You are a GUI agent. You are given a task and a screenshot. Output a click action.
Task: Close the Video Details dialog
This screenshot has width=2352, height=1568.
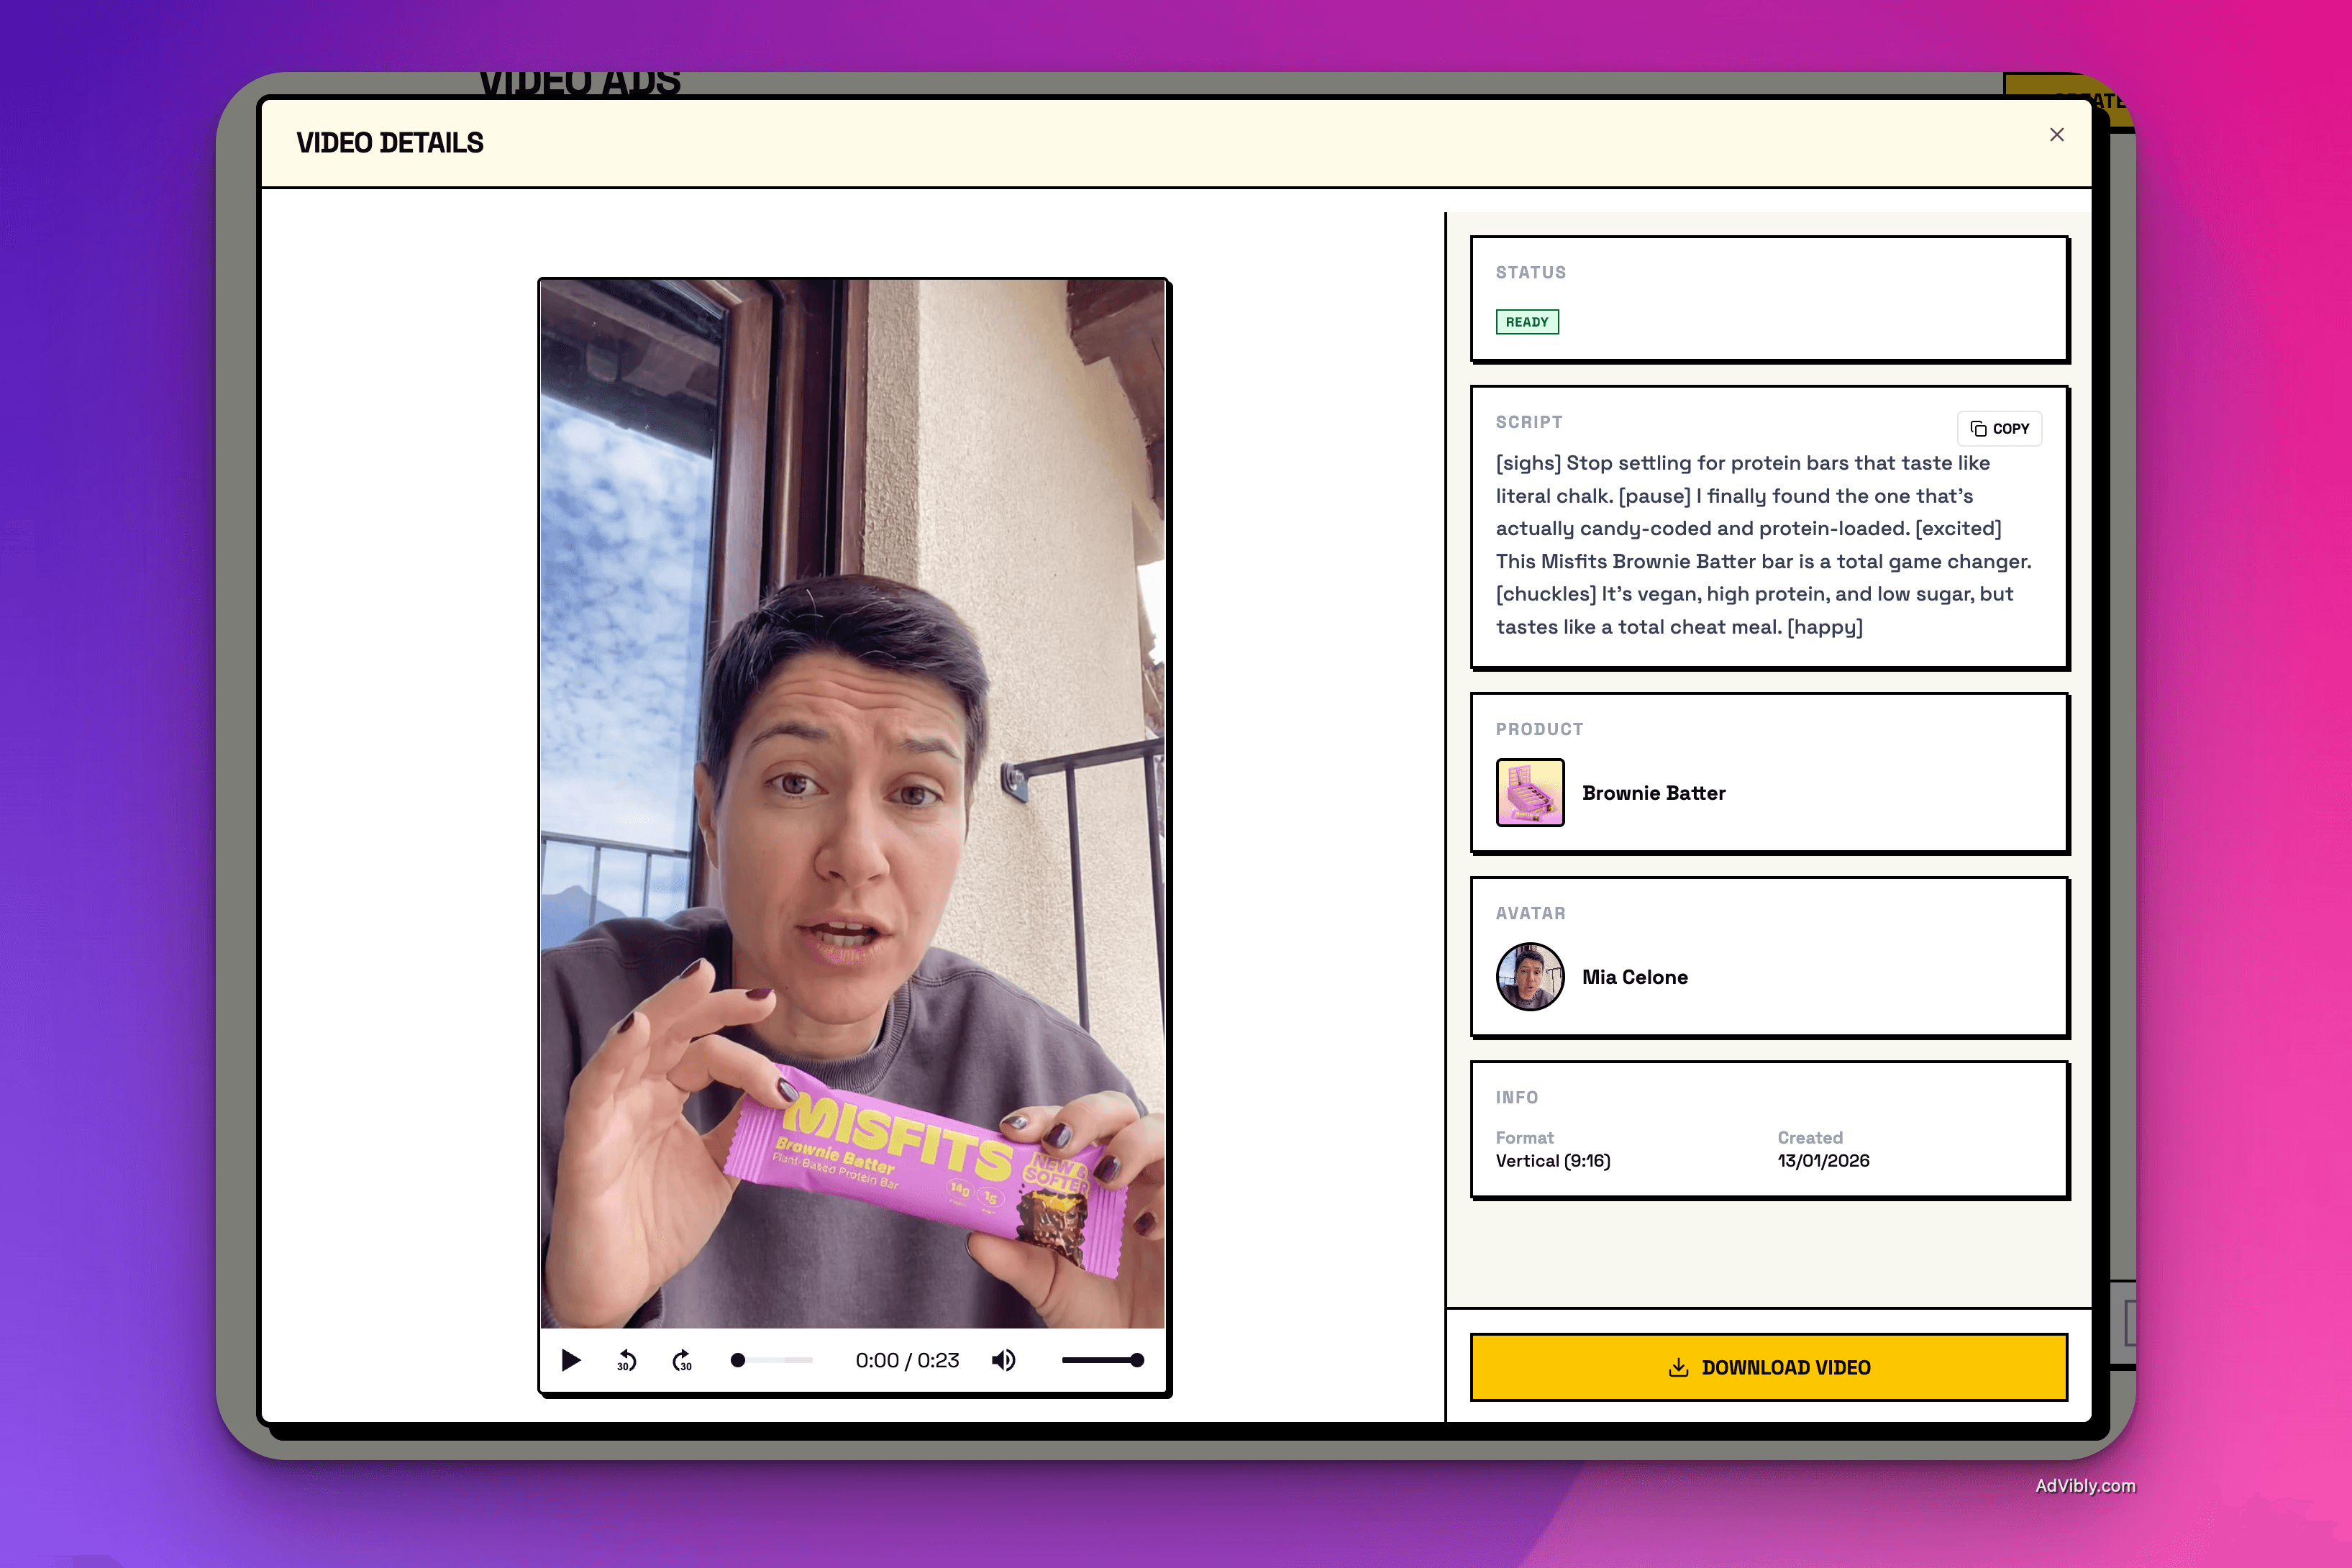coord(2057,134)
